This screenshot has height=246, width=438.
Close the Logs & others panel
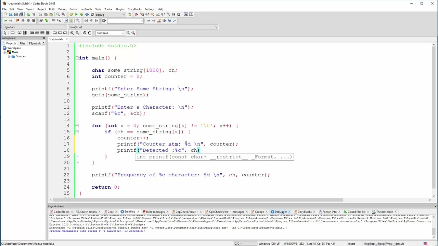[x=435, y=206]
